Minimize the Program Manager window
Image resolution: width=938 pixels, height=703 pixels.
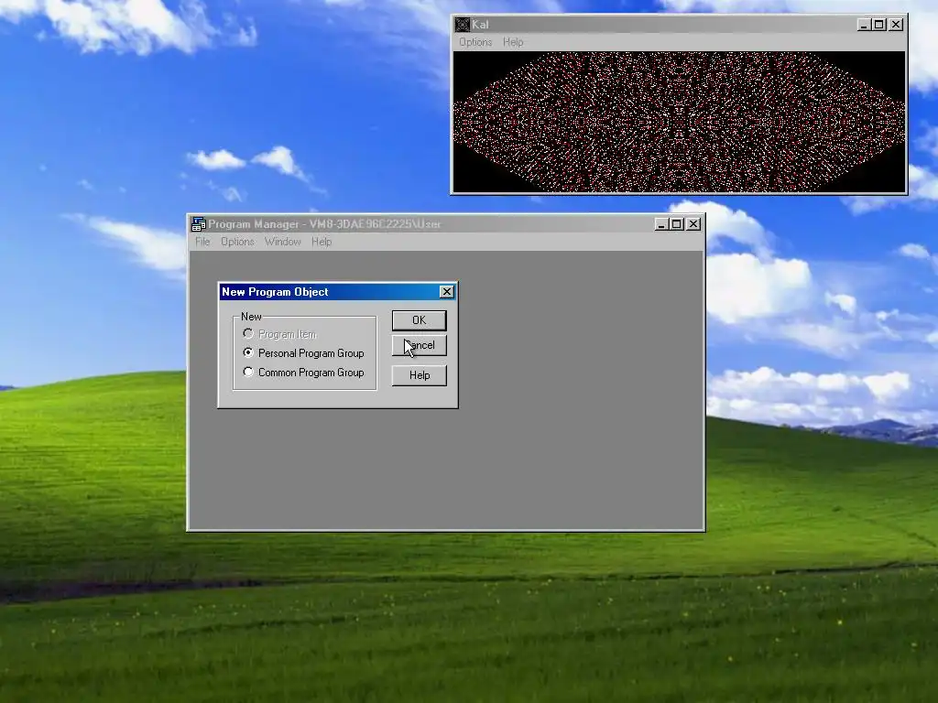(x=661, y=224)
